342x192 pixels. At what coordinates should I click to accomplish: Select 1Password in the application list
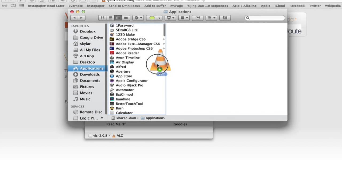[125, 25]
